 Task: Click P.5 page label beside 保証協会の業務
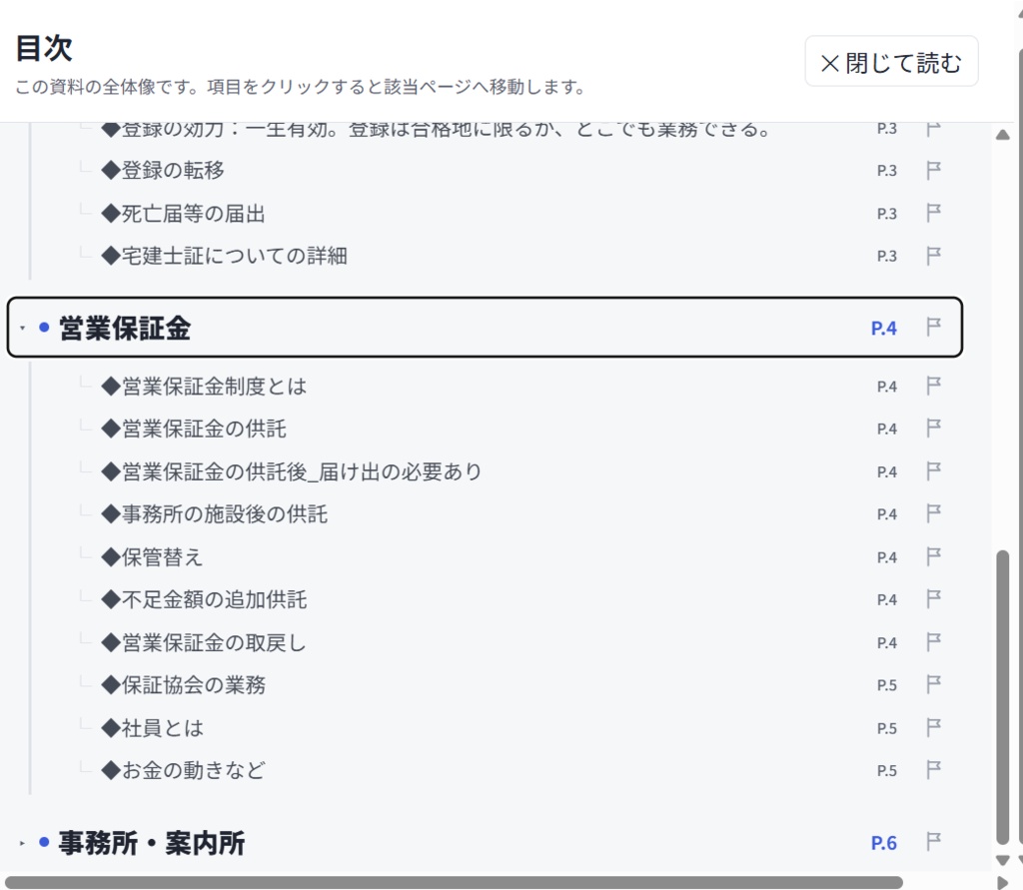pyautogui.click(x=887, y=685)
